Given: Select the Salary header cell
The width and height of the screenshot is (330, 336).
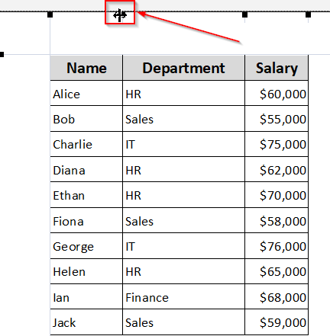Looking at the screenshot, I should click(277, 68).
